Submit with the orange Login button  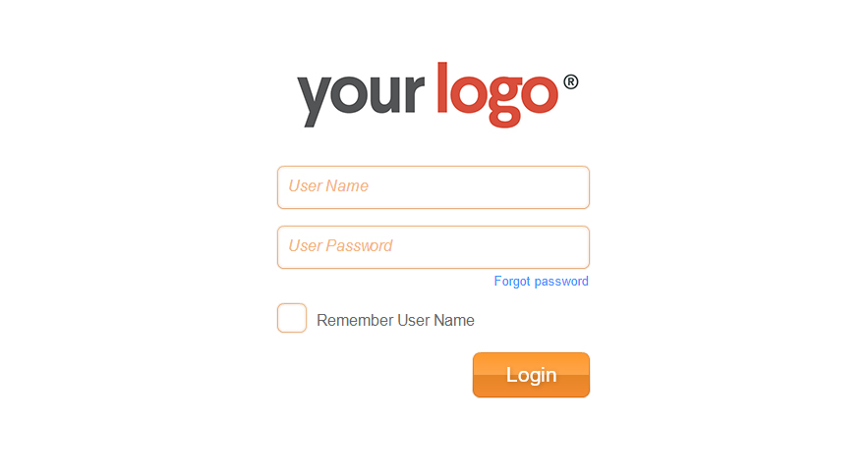coord(531,375)
